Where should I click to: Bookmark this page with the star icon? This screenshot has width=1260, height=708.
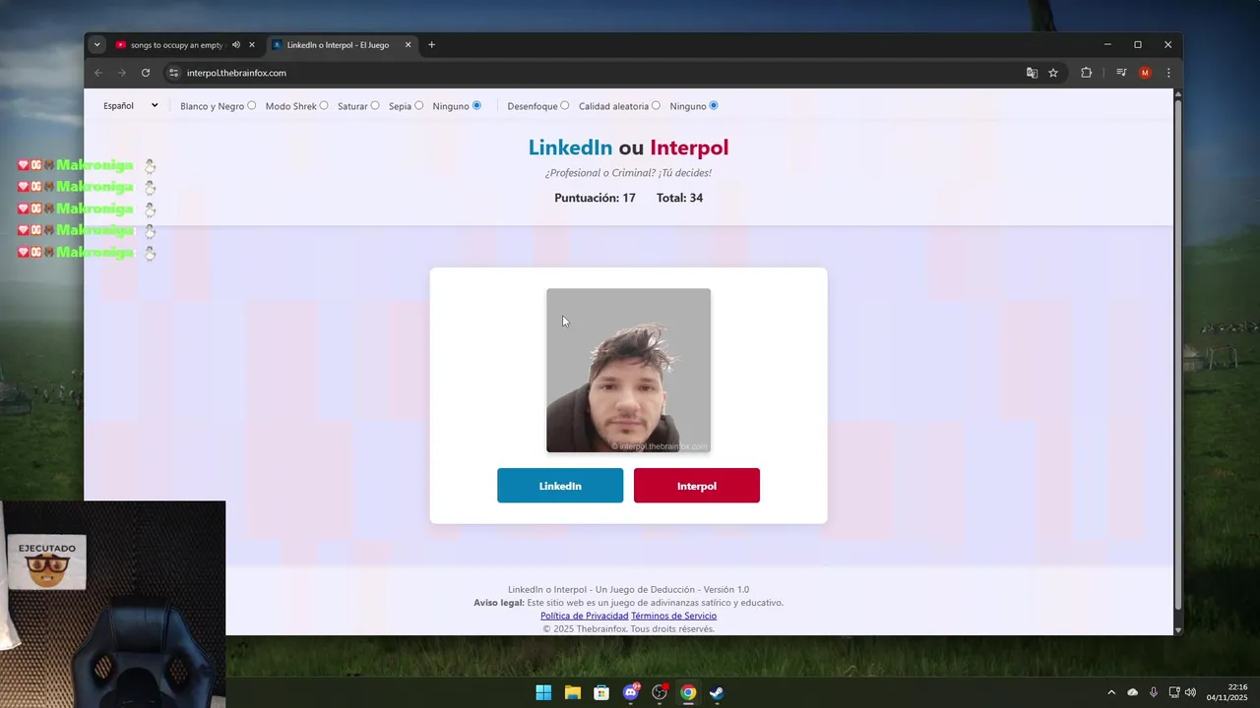[x=1053, y=73]
